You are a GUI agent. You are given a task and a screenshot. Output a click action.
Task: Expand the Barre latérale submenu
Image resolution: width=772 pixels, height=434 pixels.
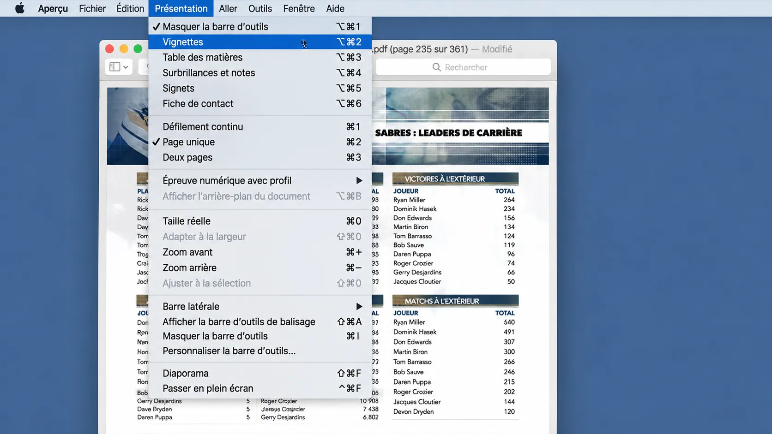(x=260, y=307)
